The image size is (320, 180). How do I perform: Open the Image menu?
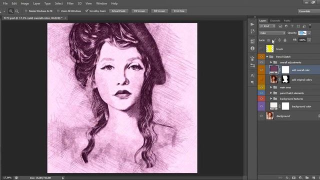[x=24, y=3]
